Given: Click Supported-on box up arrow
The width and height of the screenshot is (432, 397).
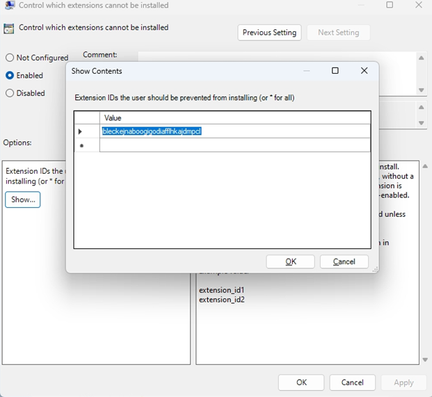Looking at the screenshot, I should tap(422, 107).
